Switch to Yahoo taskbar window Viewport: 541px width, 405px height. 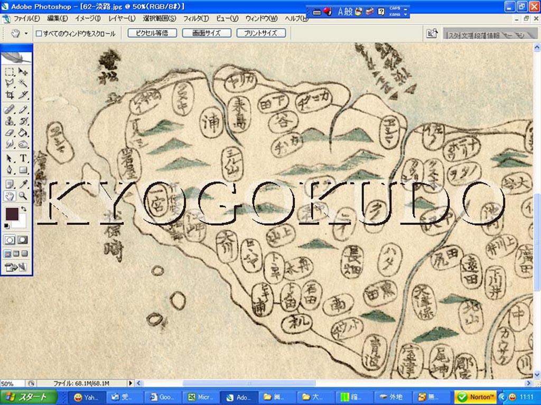(87, 397)
